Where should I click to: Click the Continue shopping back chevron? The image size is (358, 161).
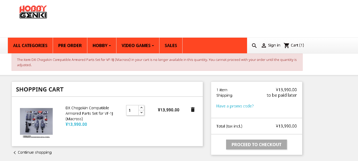pyautogui.click(x=15, y=153)
